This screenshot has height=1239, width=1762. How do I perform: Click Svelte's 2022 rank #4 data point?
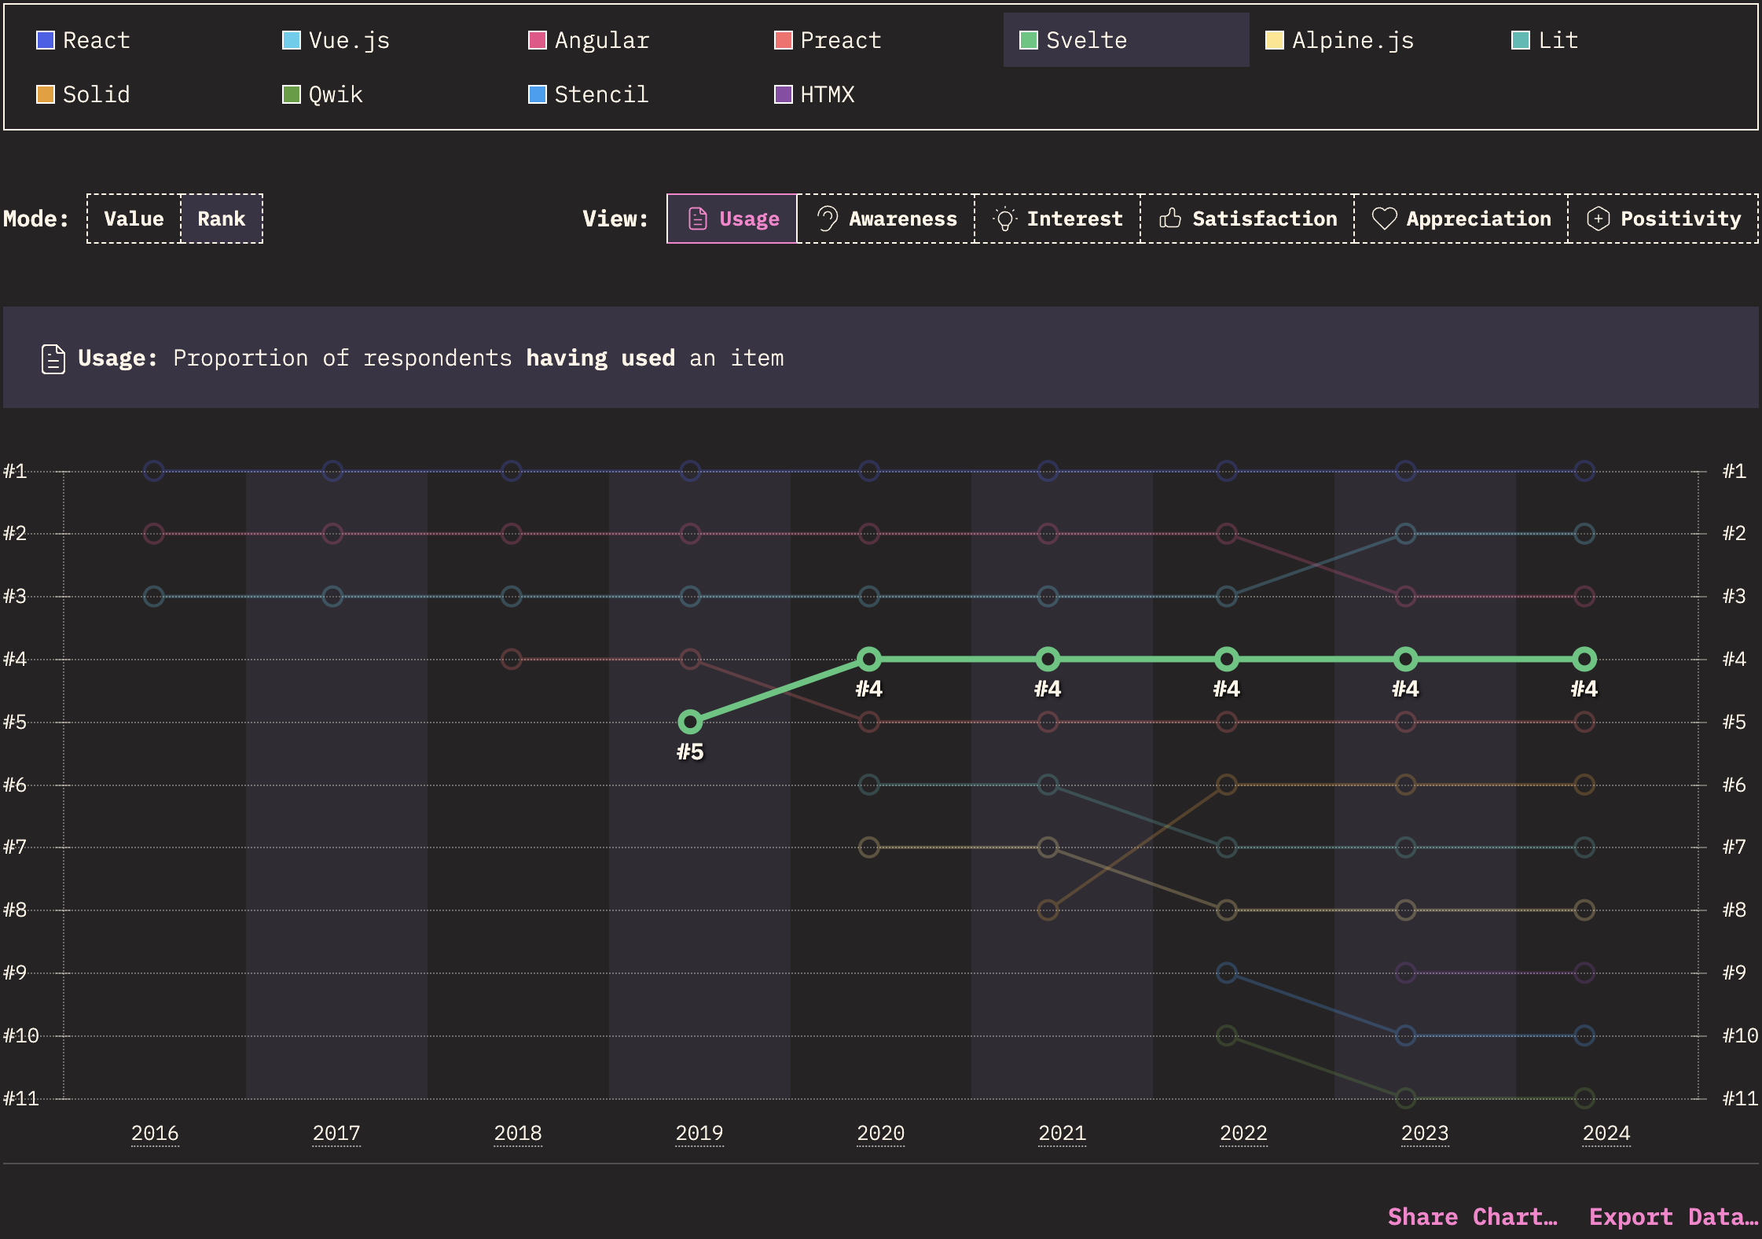click(x=1227, y=659)
